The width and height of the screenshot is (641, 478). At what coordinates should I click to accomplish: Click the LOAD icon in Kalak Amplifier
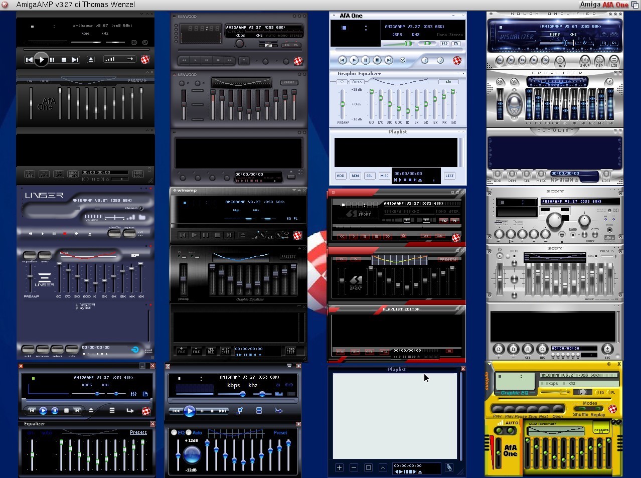pos(560,61)
